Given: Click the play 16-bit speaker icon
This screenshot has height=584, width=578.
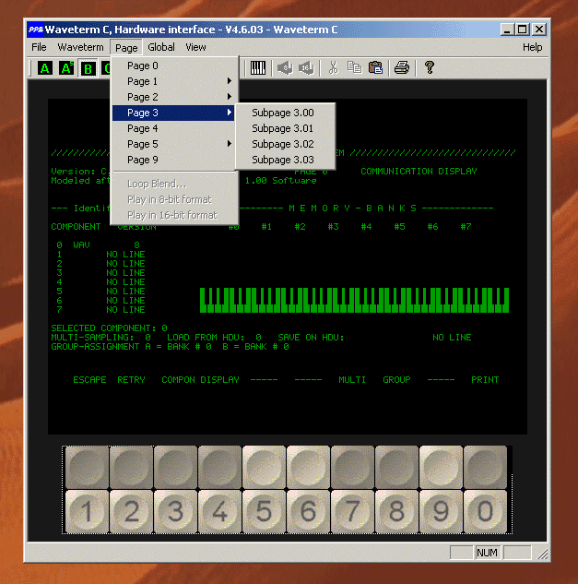Looking at the screenshot, I should click(306, 67).
